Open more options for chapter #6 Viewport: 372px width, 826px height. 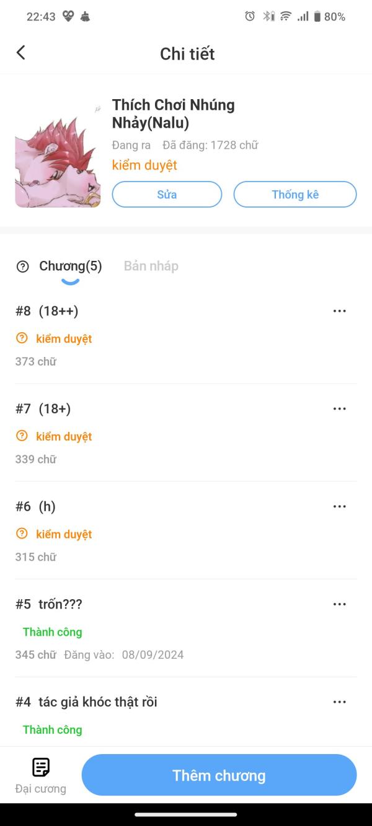(x=339, y=506)
